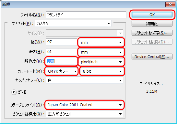Click the ピクセル縦横比(X) label
This screenshot has width=177, height=124.
[28, 114]
